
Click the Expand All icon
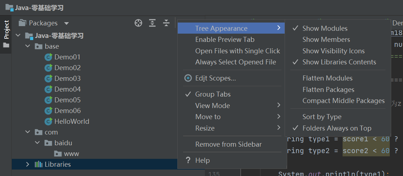click(x=152, y=23)
